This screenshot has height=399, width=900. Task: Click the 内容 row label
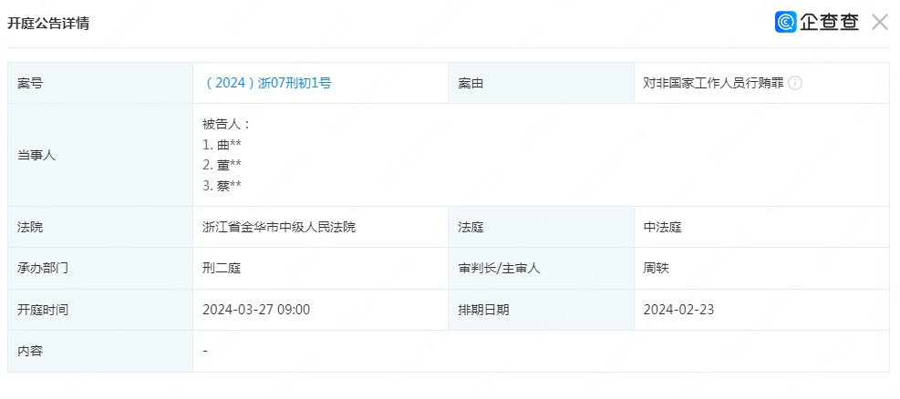(x=30, y=351)
